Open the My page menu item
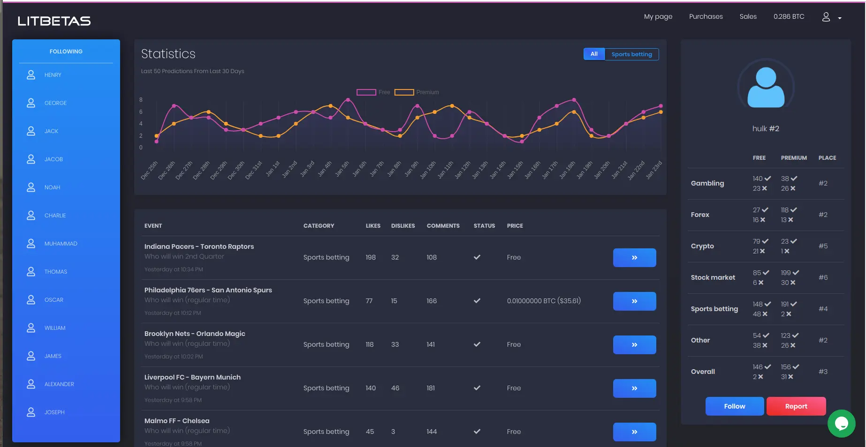The height and width of the screenshot is (447, 866). point(658,16)
